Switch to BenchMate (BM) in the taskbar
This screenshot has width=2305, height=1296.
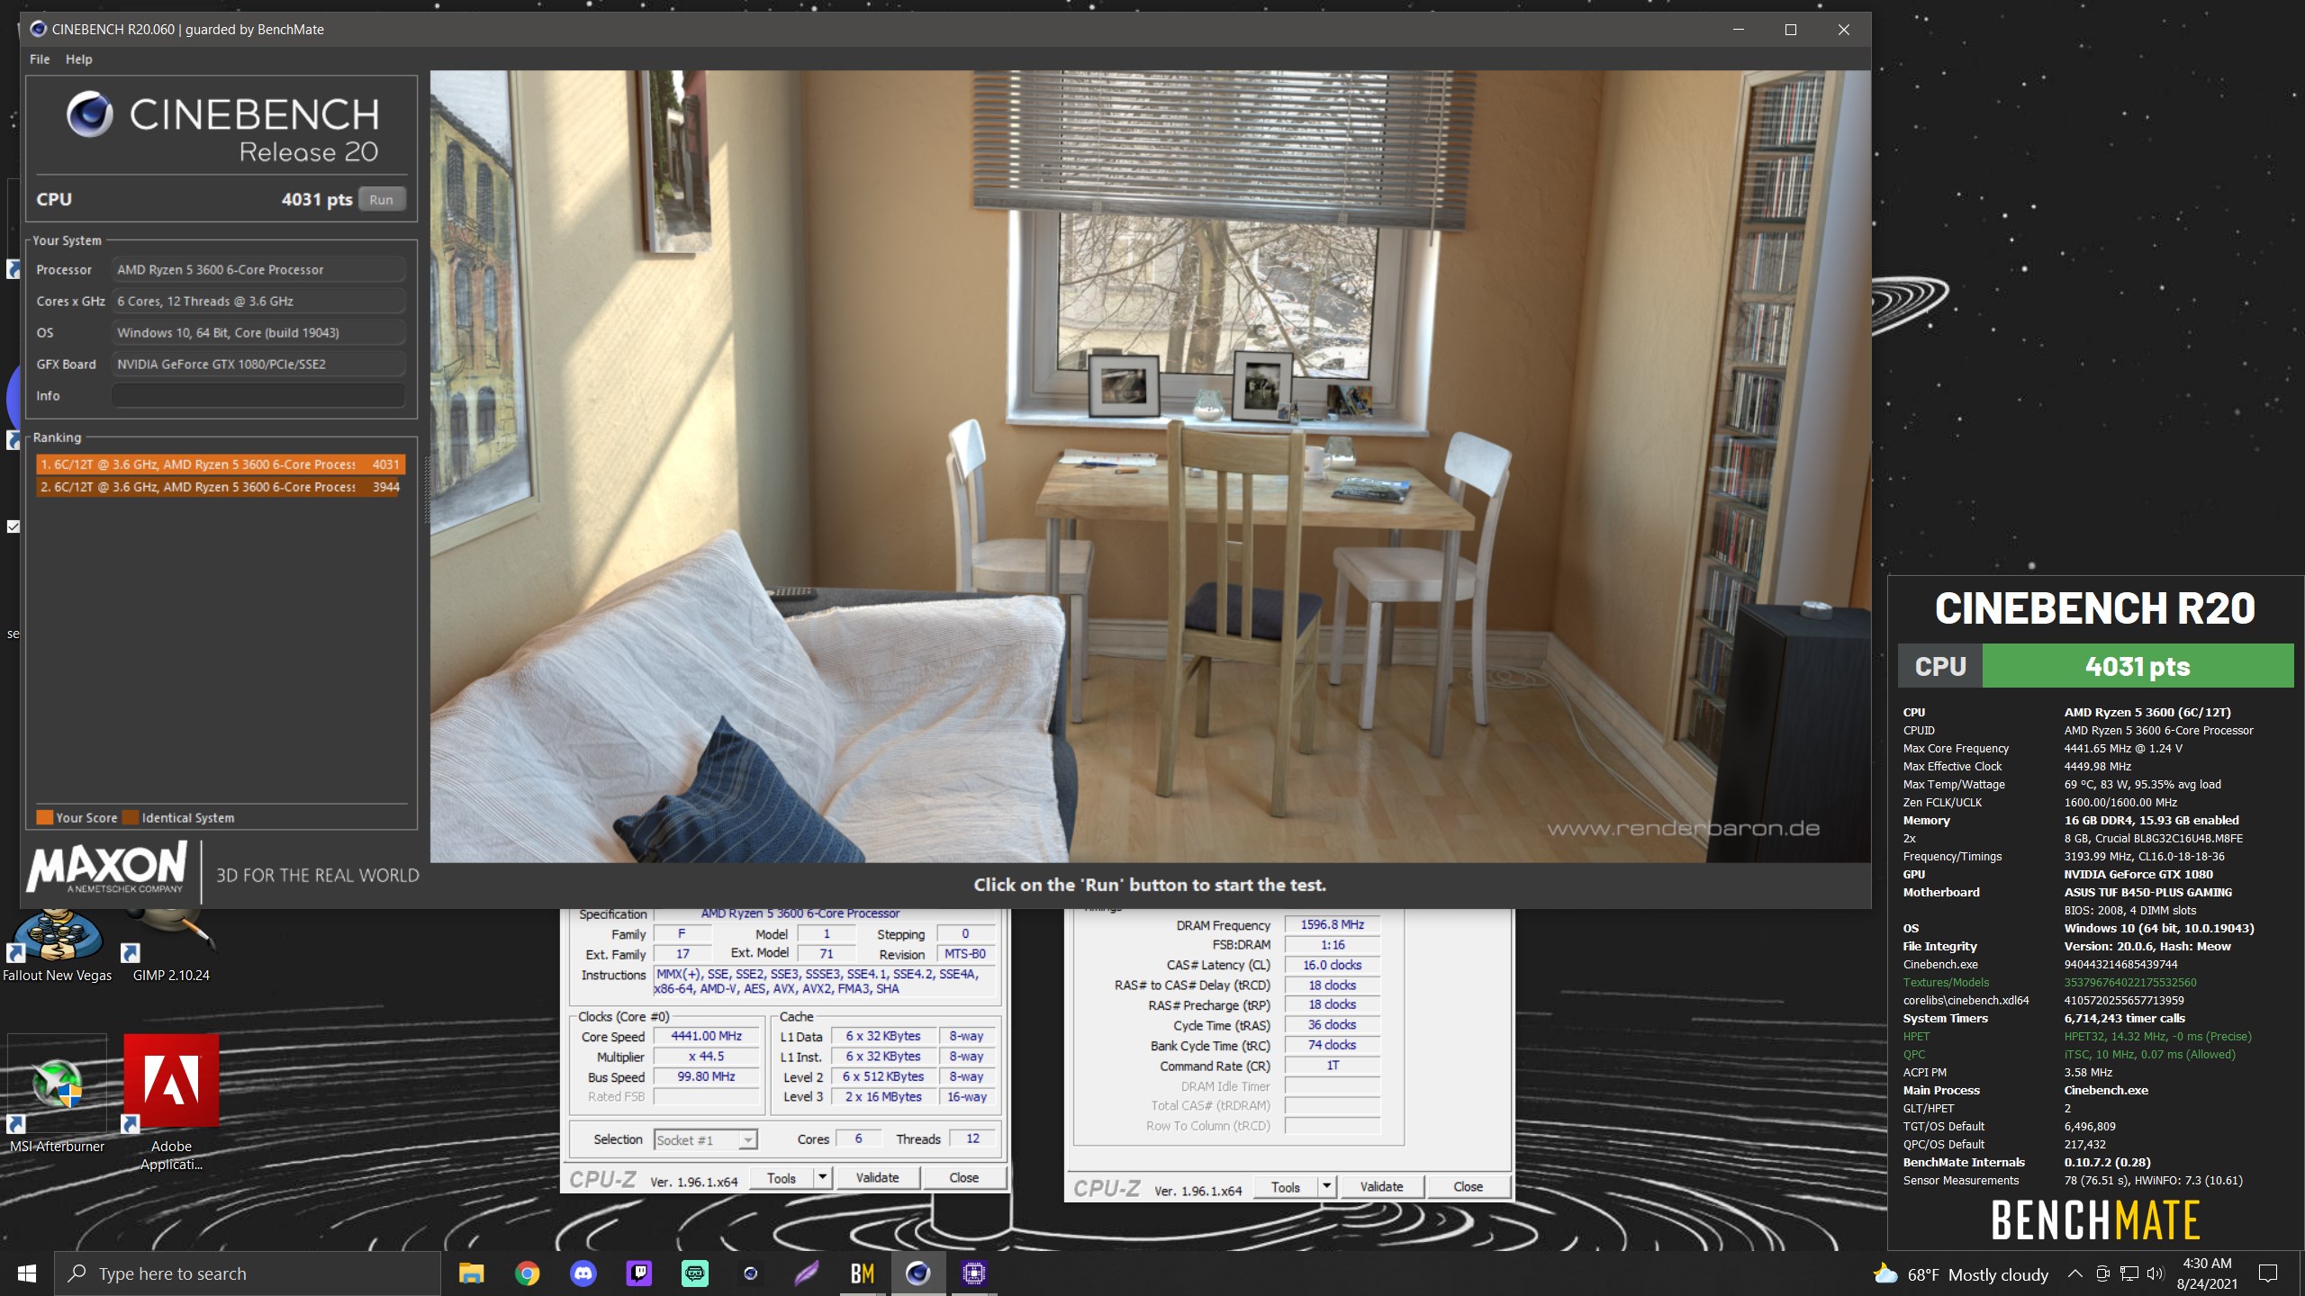point(863,1273)
